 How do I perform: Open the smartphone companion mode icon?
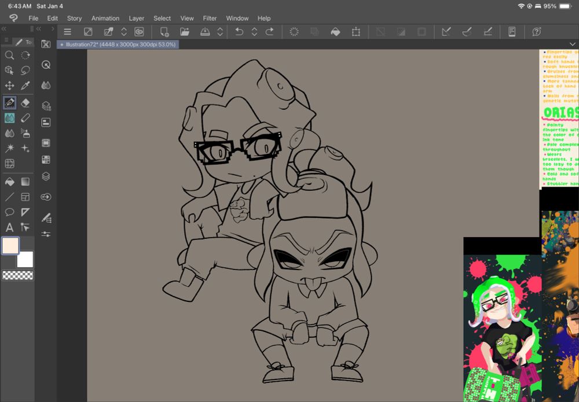tap(512, 32)
